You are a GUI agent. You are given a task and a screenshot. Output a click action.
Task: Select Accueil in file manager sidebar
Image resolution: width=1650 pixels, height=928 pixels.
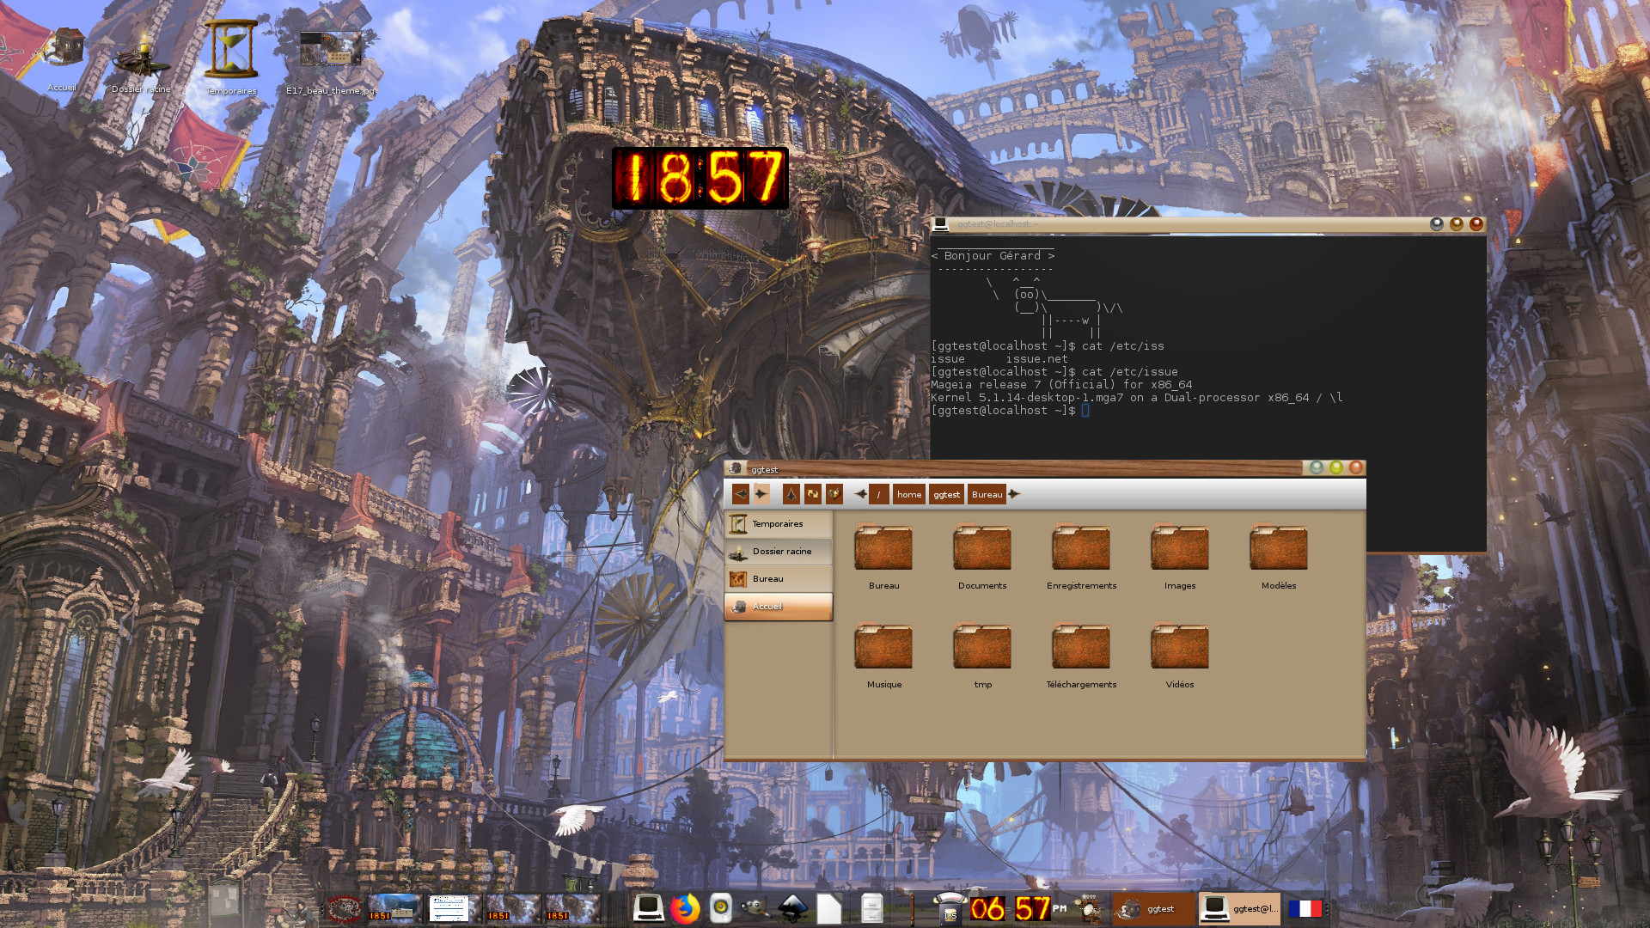pyautogui.click(x=779, y=607)
